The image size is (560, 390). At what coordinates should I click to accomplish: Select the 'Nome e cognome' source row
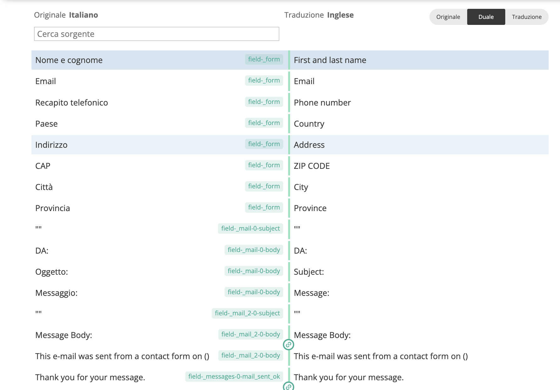[160, 60]
